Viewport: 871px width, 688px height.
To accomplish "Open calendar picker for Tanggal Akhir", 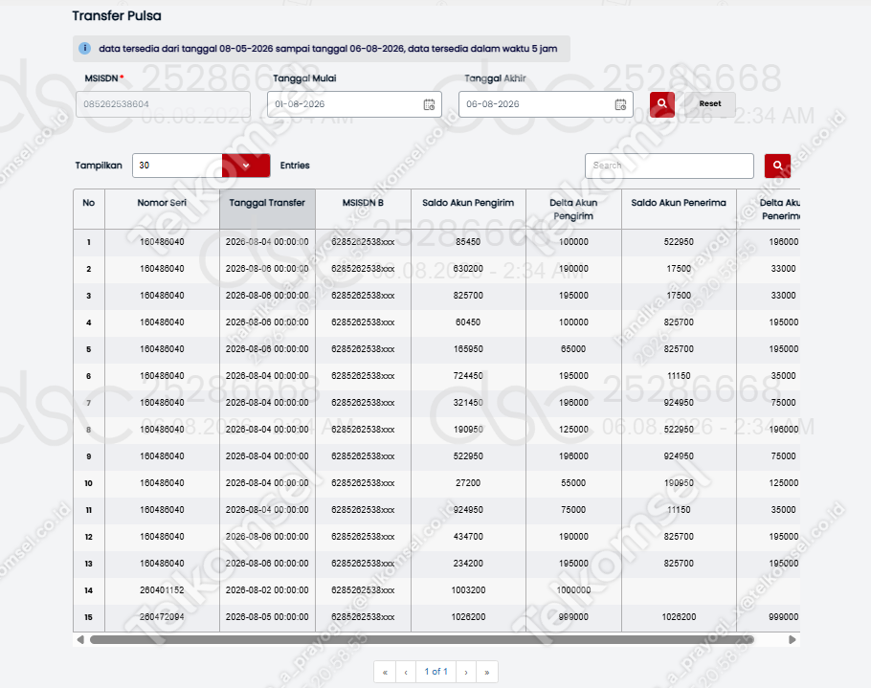I will [620, 104].
